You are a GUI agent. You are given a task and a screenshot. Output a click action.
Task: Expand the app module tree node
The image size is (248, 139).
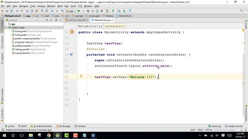5,24
